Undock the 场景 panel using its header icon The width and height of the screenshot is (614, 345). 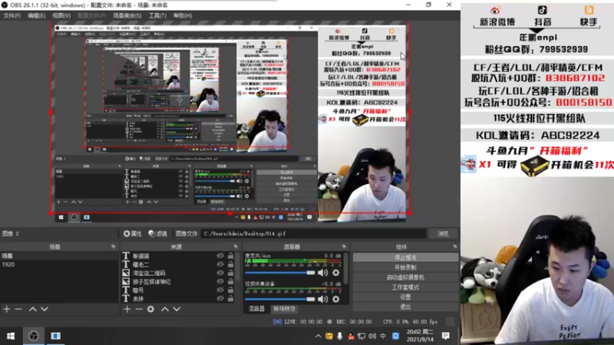click(113, 246)
